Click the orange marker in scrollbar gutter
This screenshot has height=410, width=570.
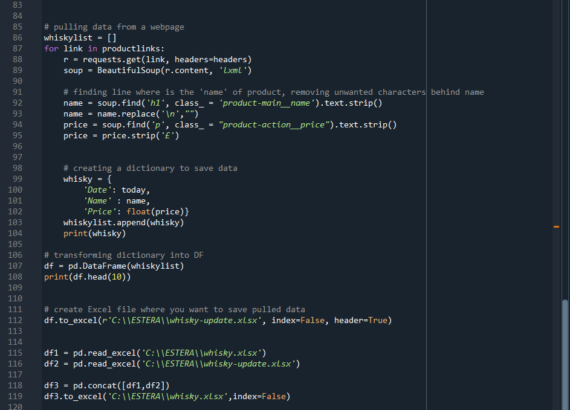(556, 226)
